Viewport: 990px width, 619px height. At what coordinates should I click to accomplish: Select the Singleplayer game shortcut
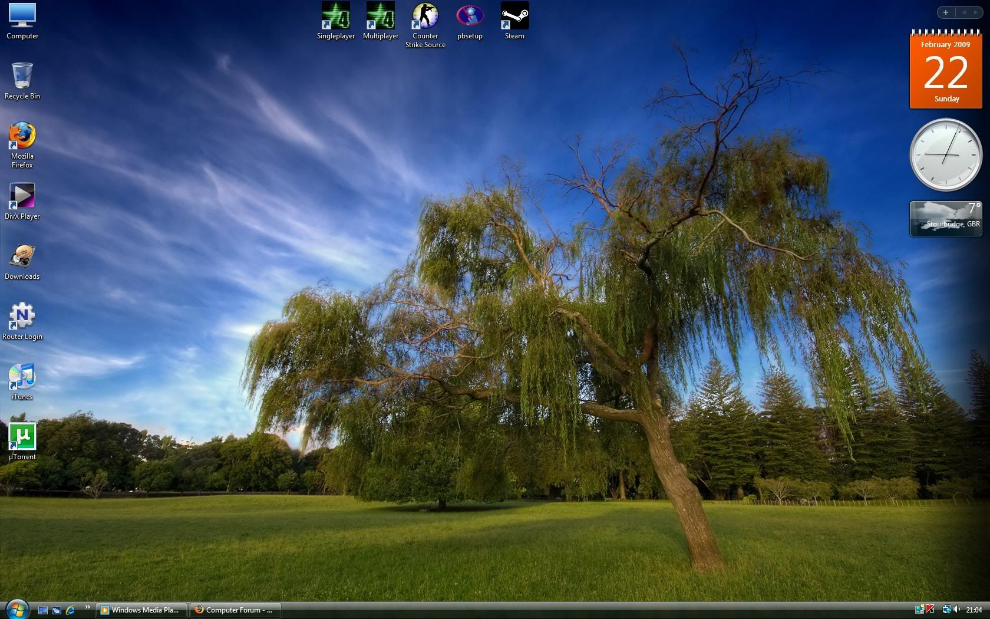click(x=336, y=21)
